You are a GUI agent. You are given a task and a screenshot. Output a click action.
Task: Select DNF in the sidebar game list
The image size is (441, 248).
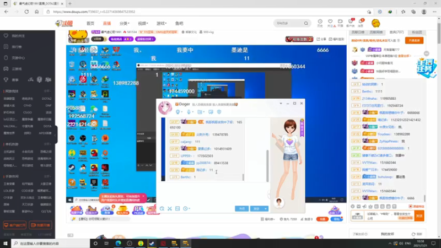pyautogui.click(x=48, y=105)
